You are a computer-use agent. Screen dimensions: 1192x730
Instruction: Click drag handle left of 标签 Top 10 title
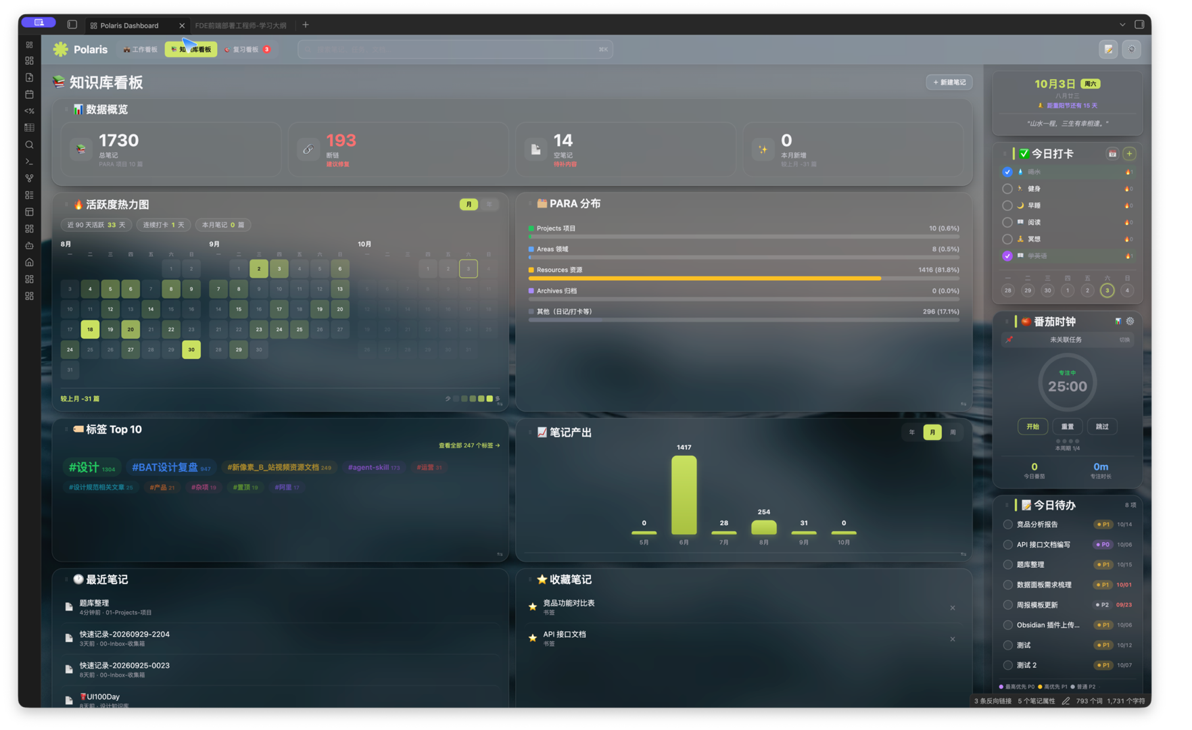click(66, 429)
